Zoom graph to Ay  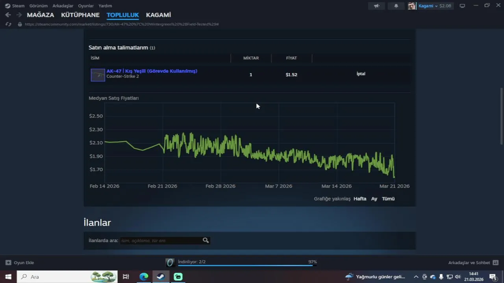(x=374, y=199)
